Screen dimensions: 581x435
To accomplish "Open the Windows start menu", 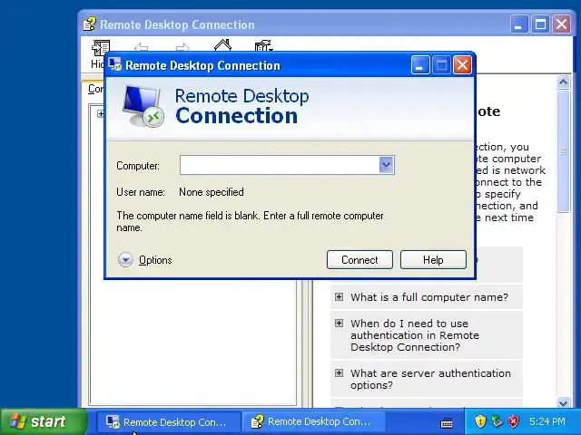I will pyautogui.click(x=44, y=421).
